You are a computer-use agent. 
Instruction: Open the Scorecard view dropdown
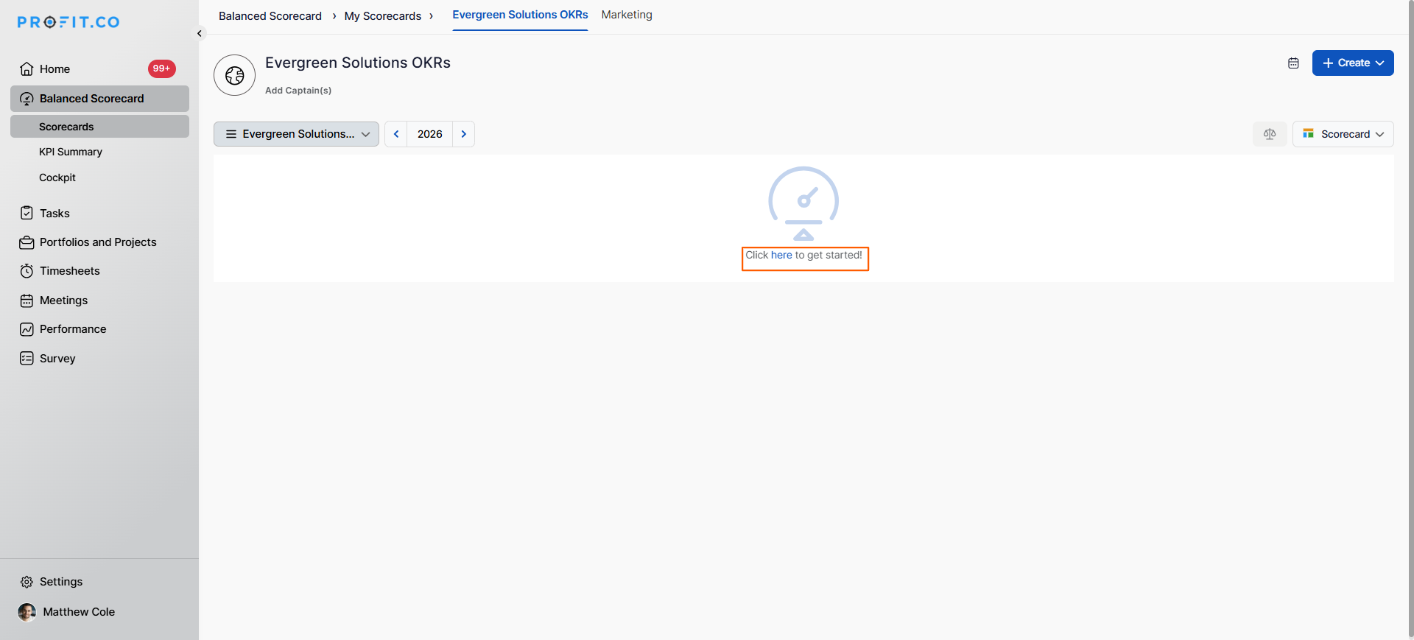1343,134
